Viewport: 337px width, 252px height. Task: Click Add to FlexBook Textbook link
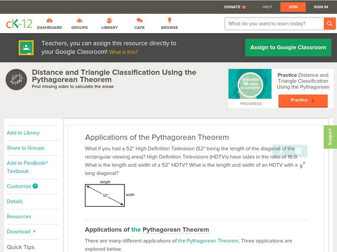(x=27, y=167)
